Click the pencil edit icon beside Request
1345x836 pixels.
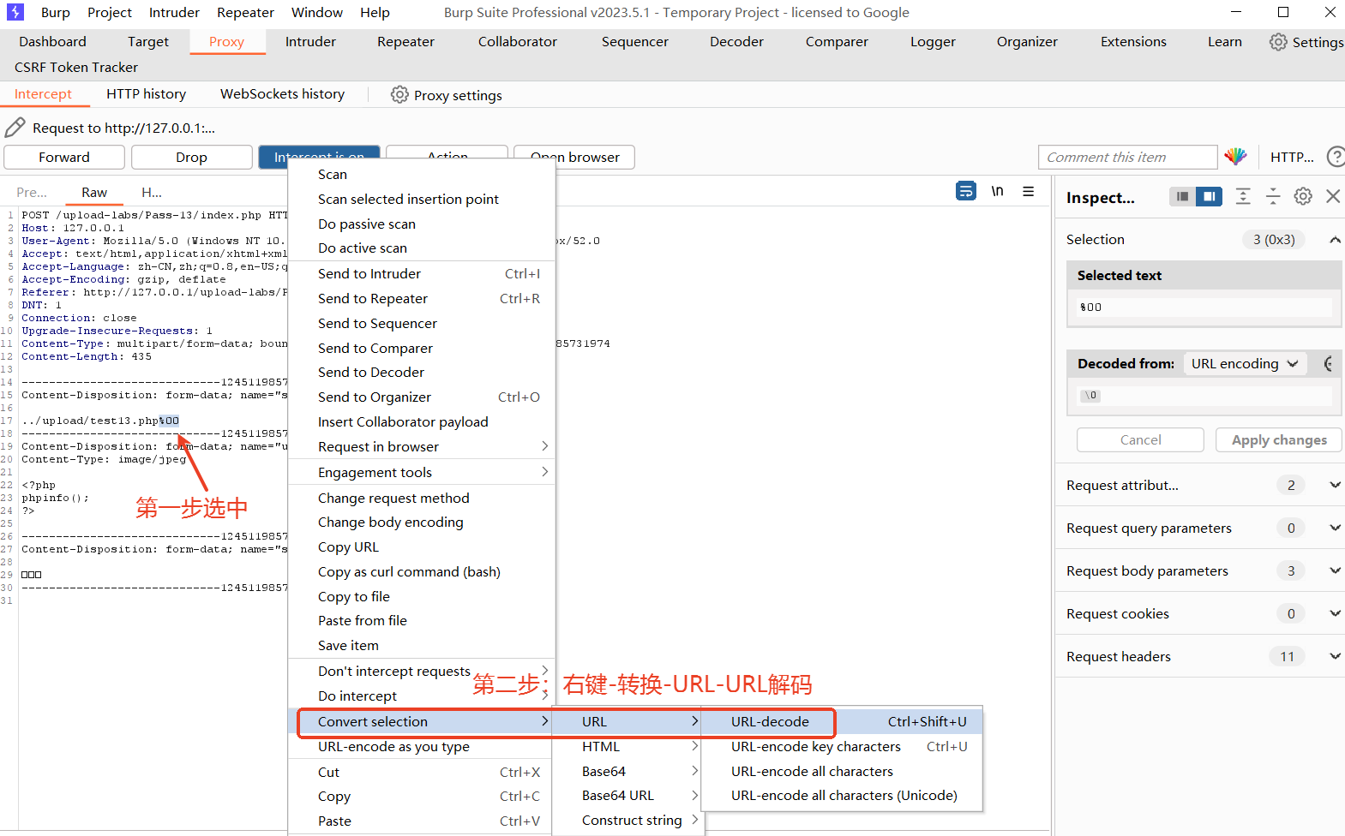(x=15, y=128)
